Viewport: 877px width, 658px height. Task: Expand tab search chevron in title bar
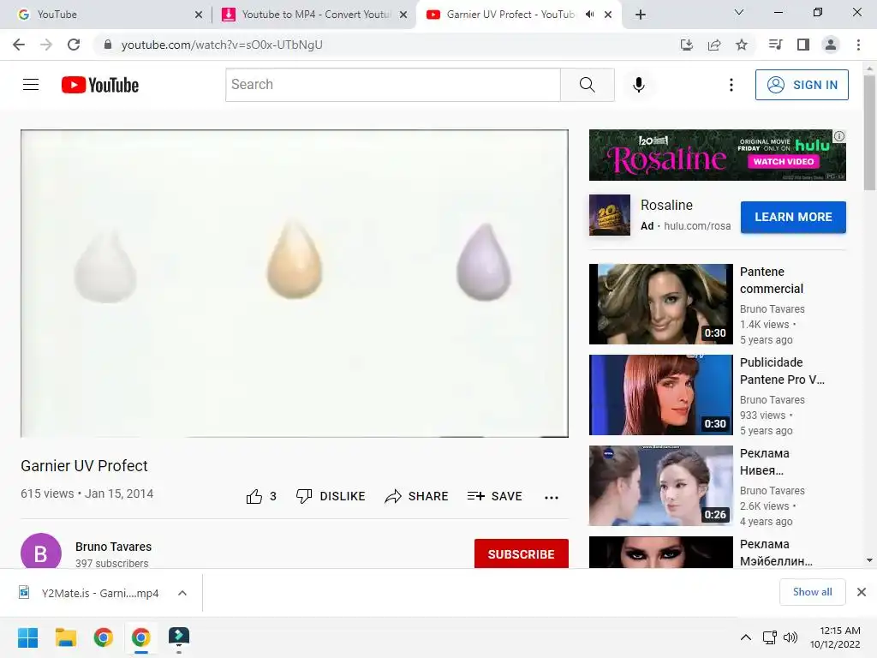[739, 12]
